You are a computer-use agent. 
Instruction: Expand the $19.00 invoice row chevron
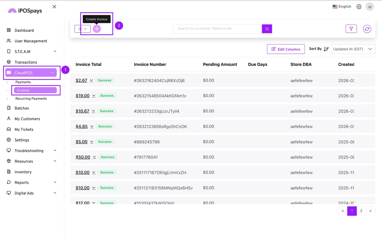pyautogui.click(x=94, y=96)
